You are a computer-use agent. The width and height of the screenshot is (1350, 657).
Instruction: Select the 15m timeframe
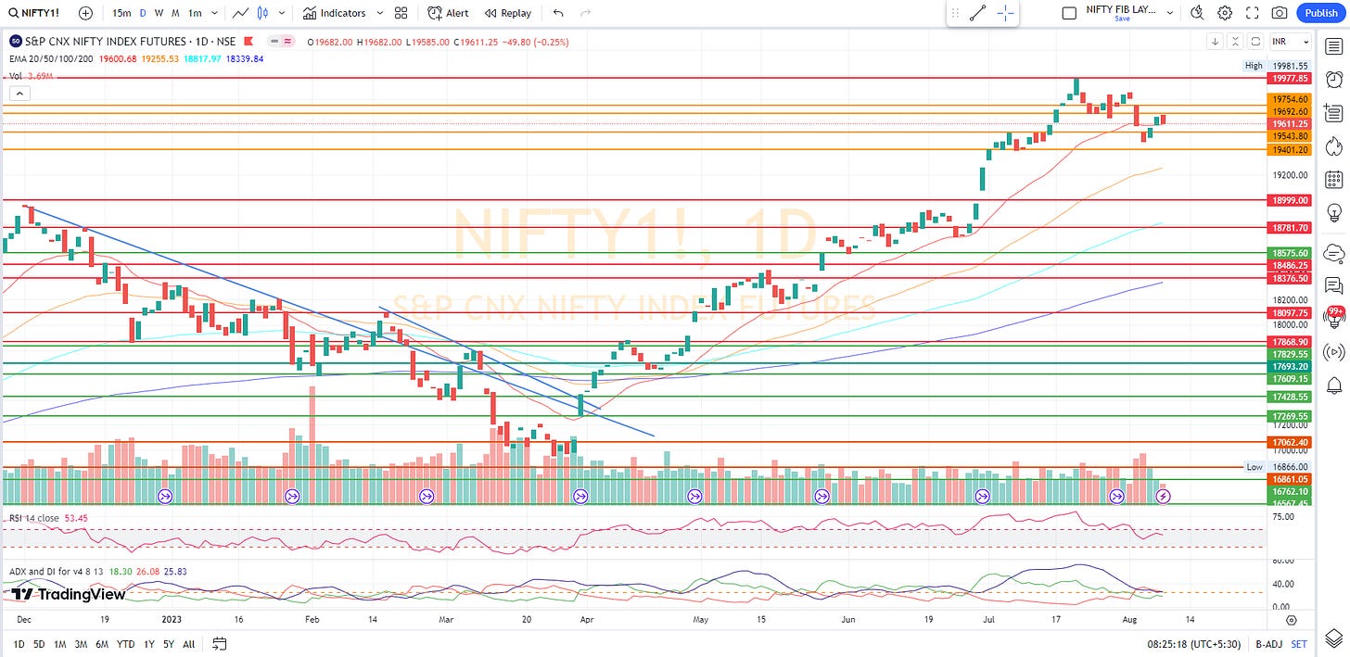(x=121, y=13)
